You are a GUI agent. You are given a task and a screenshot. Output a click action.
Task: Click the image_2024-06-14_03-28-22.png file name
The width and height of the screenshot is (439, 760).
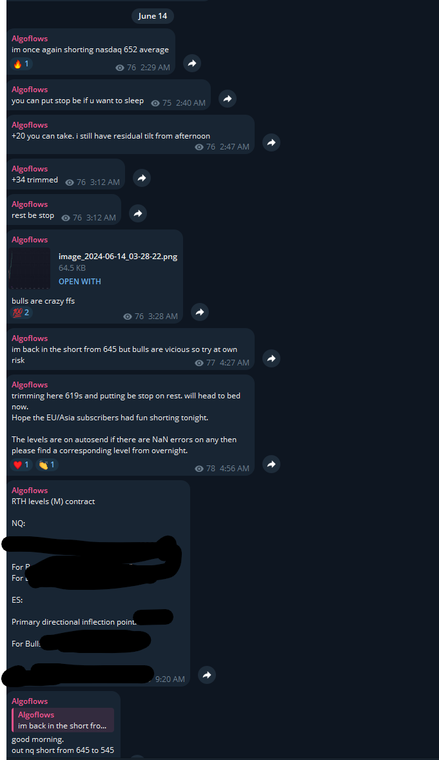click(118, 257)
